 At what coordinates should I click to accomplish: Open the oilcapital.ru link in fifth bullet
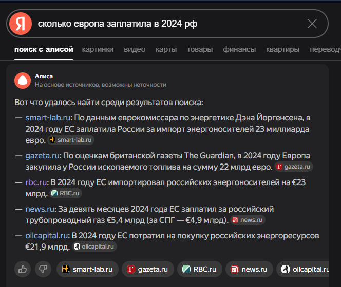[47, 236]
